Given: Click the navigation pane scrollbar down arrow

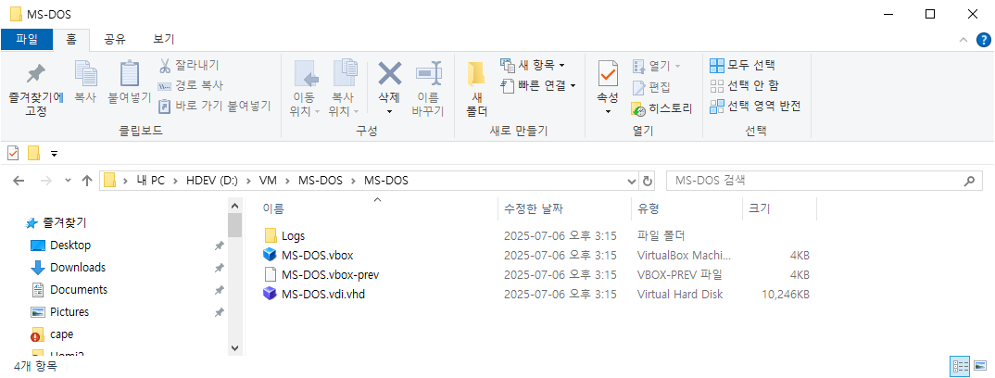Looking at the screenshot, I should pos(234,347).
